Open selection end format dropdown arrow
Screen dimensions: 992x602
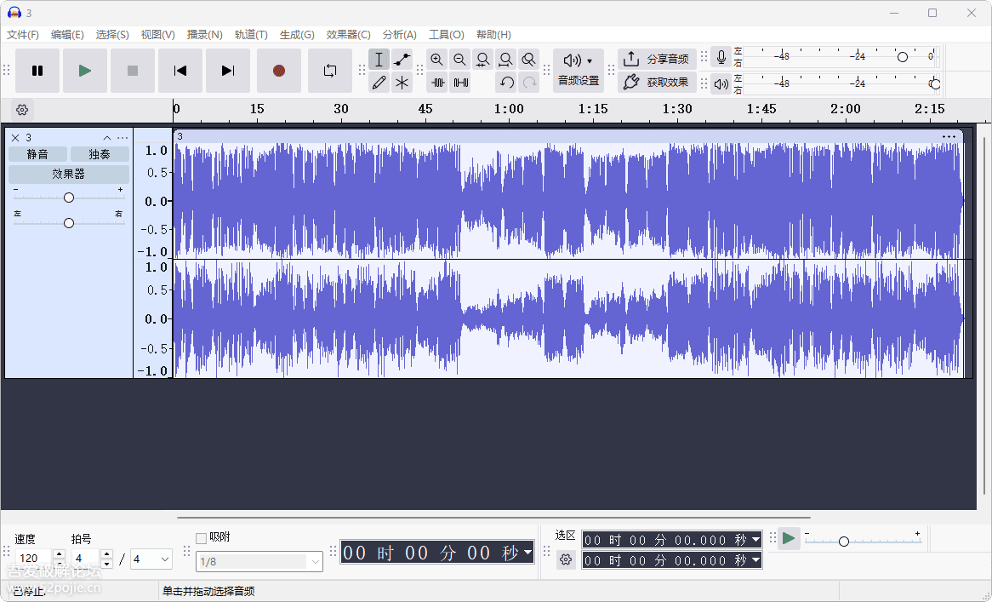click(755, 560)
